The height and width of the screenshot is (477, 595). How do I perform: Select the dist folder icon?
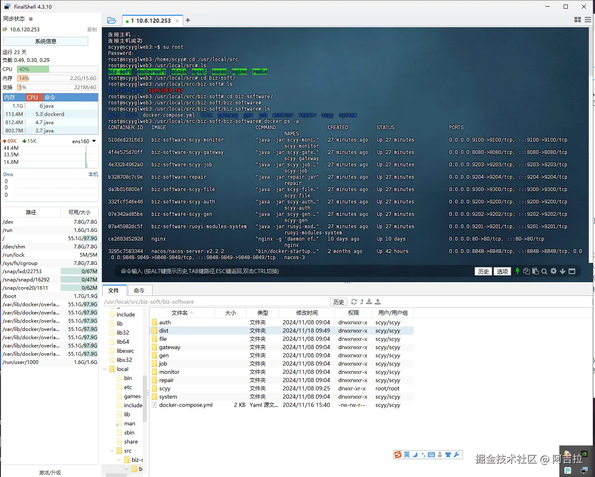point(154,331)
